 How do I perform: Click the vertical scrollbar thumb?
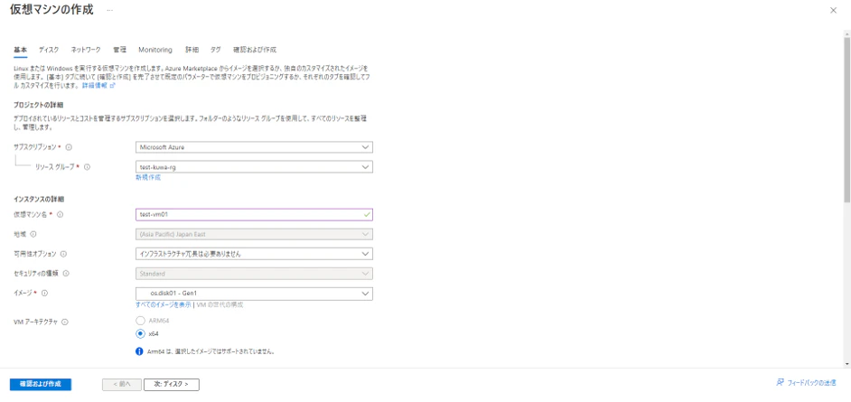point(846,118)
